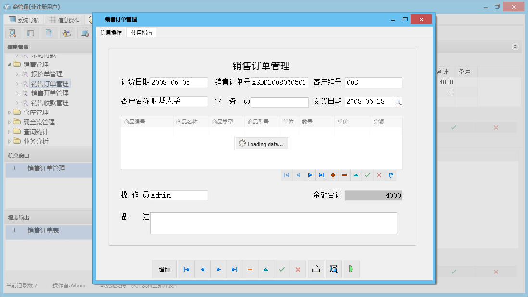The width and height of the screenshot is (528, 297).
Task: Execute with the green play arrow icon
Action: [351, 269]
